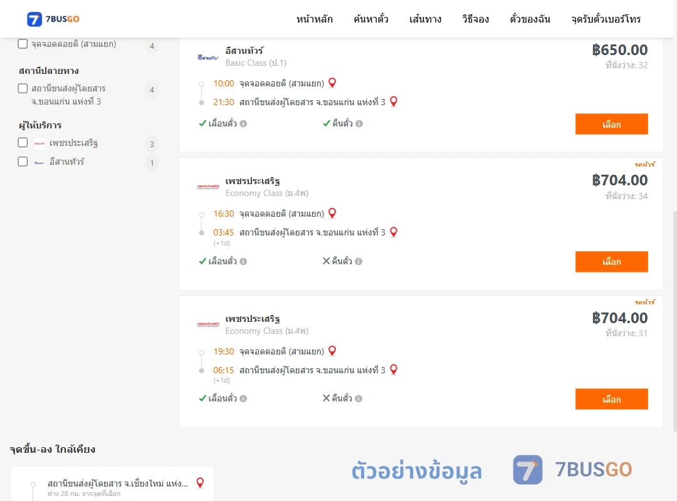Viewport: 677px width, 501px height.
Task: Click departure time 16:30
Action: (224, 214)
